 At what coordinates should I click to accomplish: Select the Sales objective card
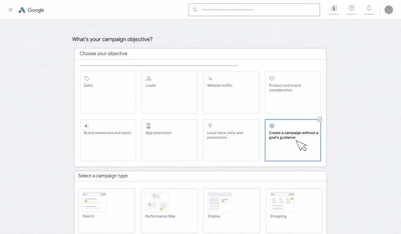pyautogui.click(x=108, y=92)
